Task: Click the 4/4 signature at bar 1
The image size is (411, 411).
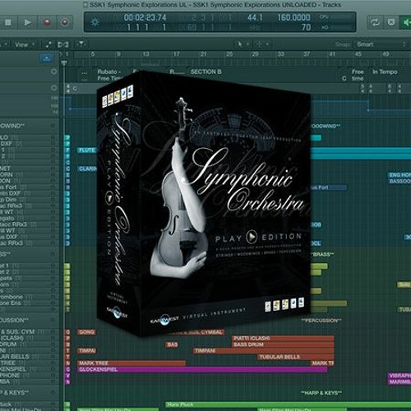Action: (68, 88)
